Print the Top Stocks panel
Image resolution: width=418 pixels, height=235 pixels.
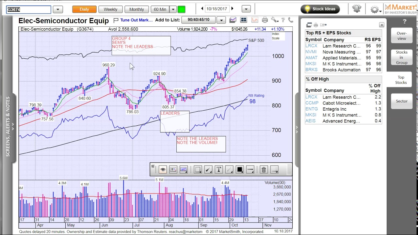click(x=316, y=25)
